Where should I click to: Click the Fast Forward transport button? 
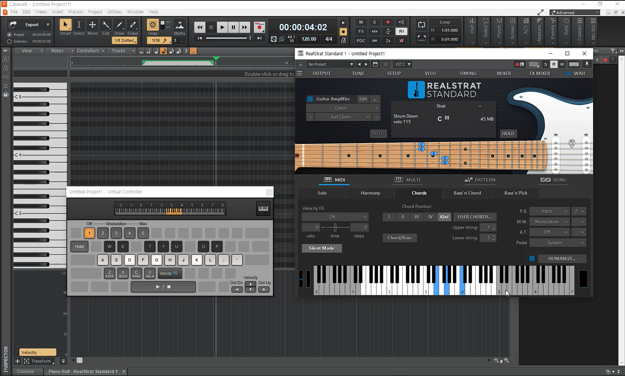244,27
